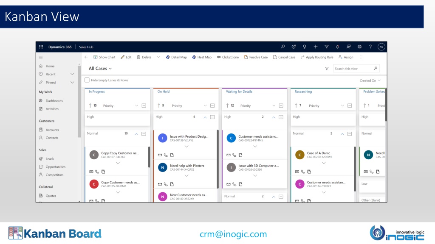This screenshot has height=244, width=435.
Task: Open the task flow checkmark icon
Action: coord(294,47)
